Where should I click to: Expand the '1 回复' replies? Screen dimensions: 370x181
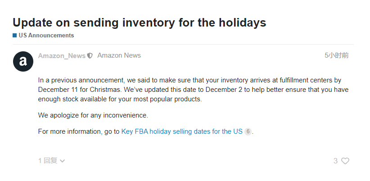(48, 161)
